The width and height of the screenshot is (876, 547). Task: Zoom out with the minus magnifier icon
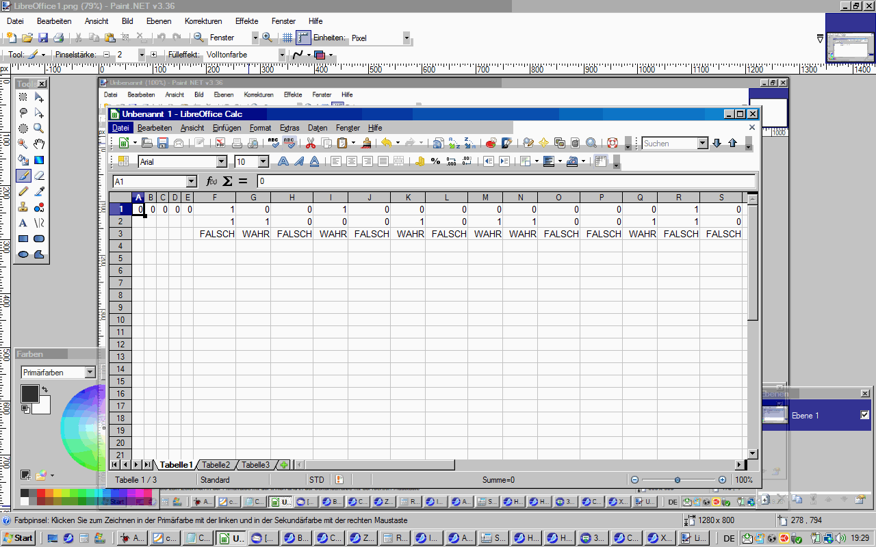pyautogui.click(x=198, y=38)
